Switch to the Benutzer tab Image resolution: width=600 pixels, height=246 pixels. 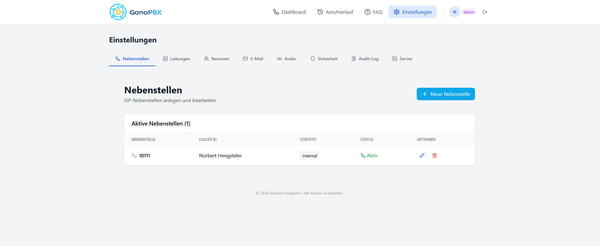(x=217, y=59)
